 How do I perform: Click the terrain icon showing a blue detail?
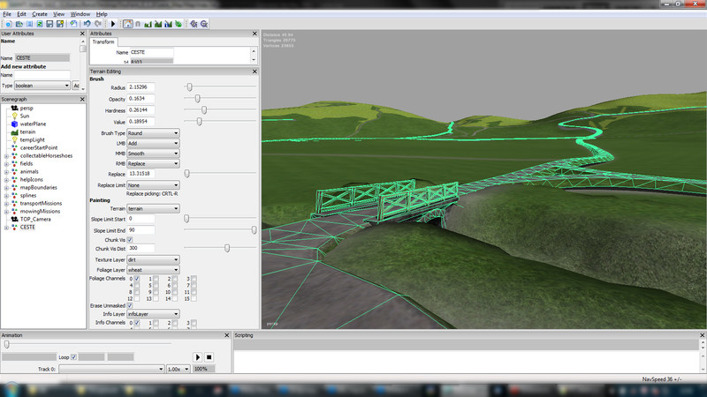coord(168,24)
